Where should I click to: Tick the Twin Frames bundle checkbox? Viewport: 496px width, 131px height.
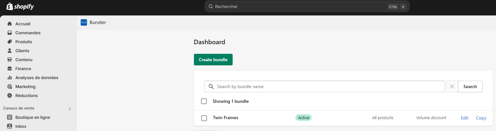(x=204, y=118)
